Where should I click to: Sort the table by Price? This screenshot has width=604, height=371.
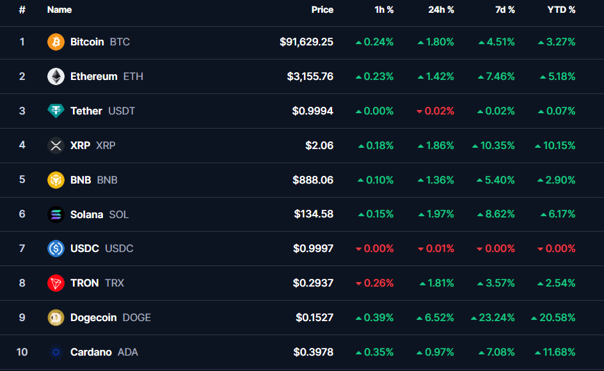click(x=322, y=10)
